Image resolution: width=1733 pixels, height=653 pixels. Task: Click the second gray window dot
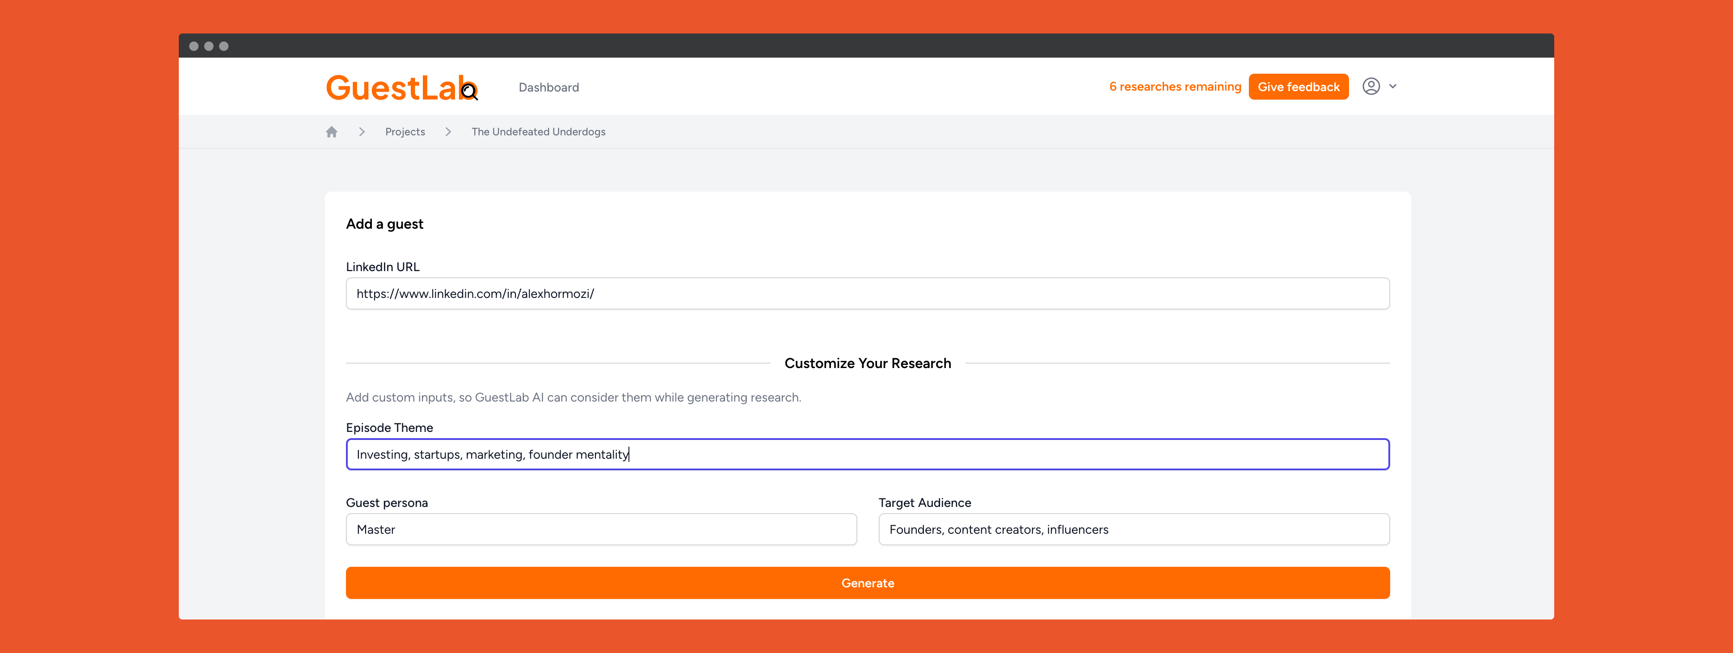pos(209,46)
